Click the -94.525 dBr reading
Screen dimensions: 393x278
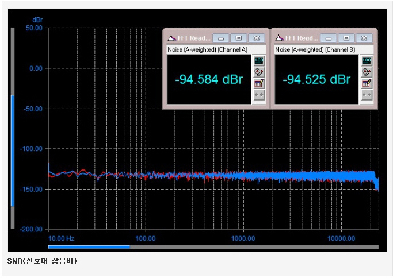click(316, 79)
